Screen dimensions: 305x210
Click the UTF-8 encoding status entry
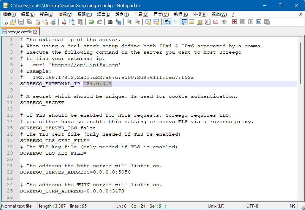[x=252, y=206]
